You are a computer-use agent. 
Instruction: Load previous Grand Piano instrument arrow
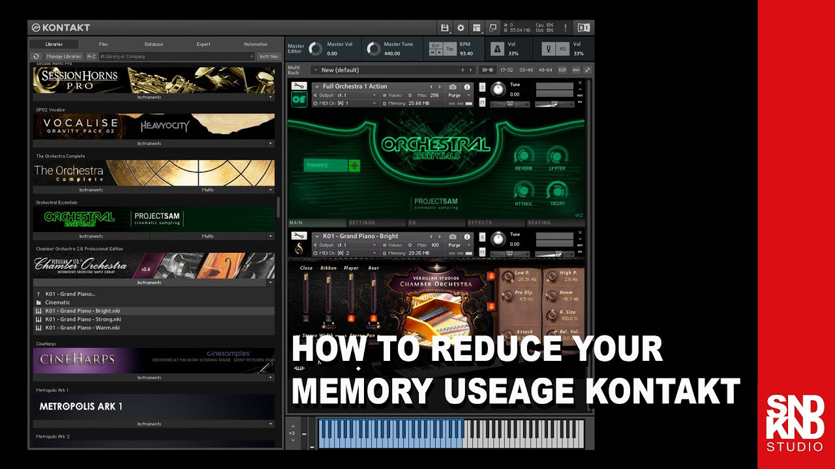(x=431, y=236)
